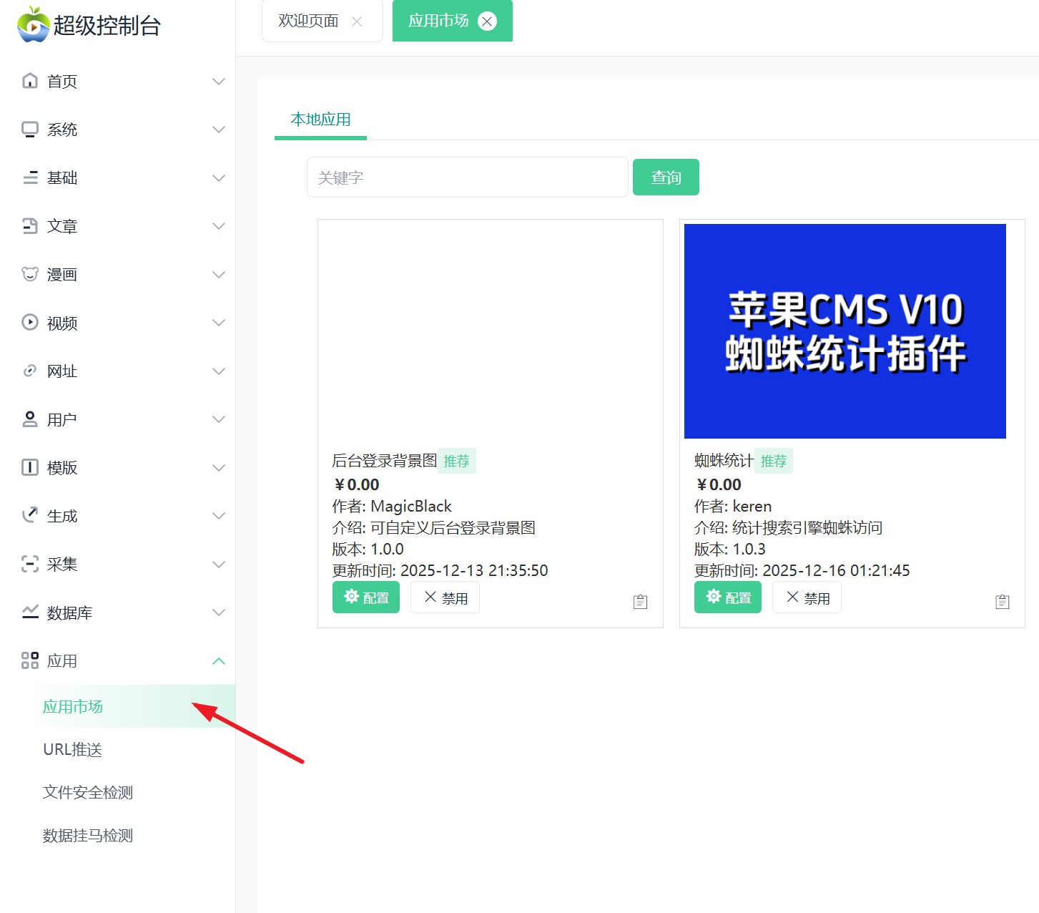Click the 文章 document icon
Image resolution: width=1039 pixels, height=913 pixels.
coord(30,226)
